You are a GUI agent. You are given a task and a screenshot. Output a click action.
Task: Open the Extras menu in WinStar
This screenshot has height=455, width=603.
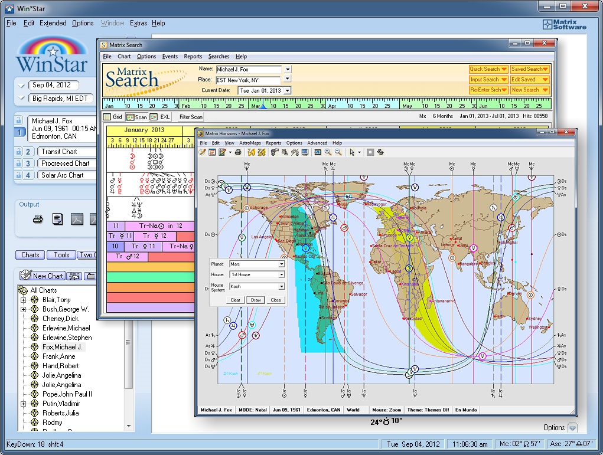click(138, 23)
